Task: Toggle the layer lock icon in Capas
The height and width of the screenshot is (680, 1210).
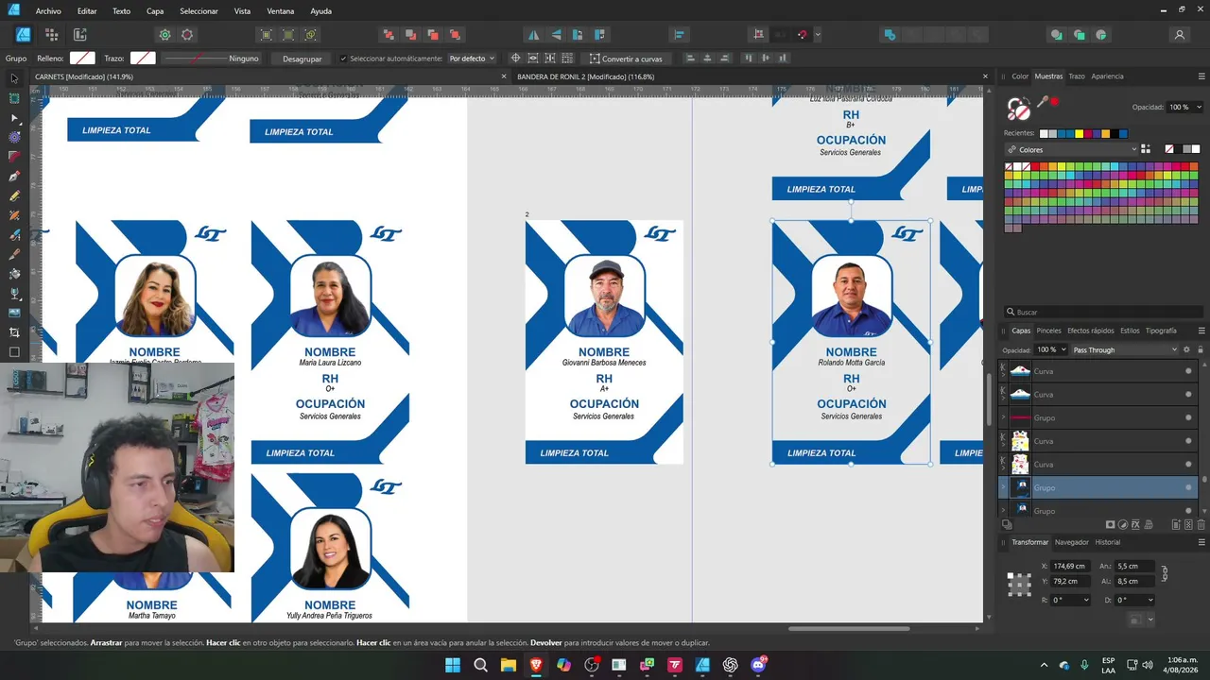Action: click(1201, 349)
